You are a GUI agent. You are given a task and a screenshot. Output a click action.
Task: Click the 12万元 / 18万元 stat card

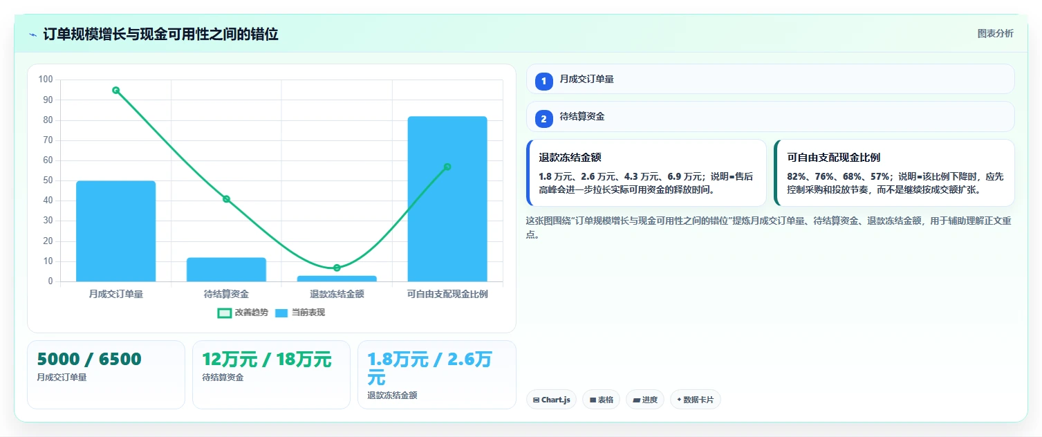pos(271,375)
